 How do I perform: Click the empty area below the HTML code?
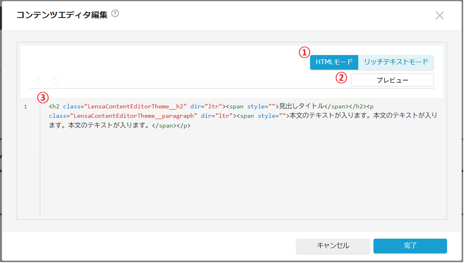point(241,176)
